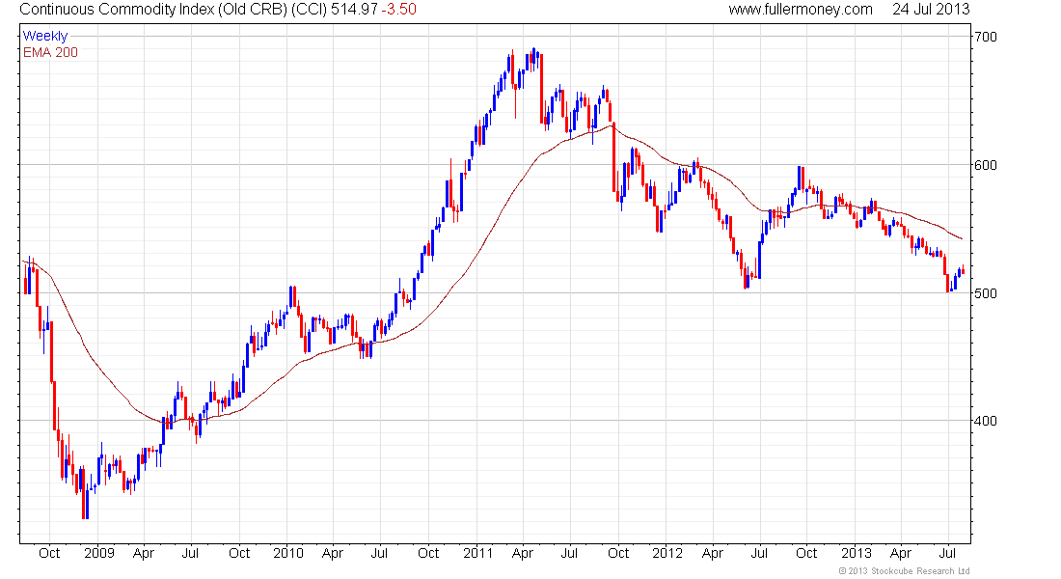Click the 700 price axis label
The height and width of the screenshot is (579, 1061).
(985, 37)
